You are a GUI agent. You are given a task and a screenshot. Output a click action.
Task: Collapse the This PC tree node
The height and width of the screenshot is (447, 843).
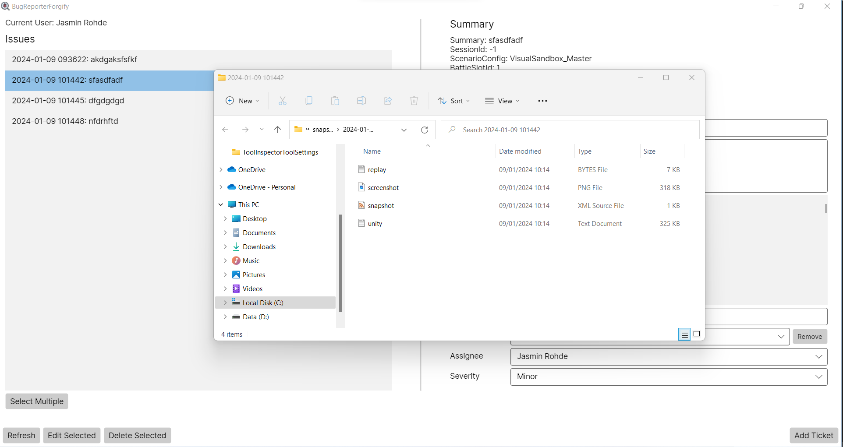click(x=221, y=204)
